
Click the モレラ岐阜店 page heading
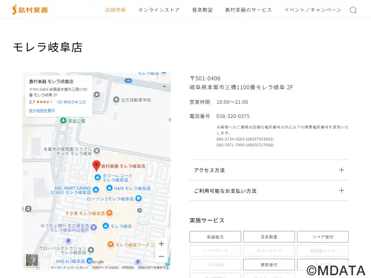click(x=48, y=47)
